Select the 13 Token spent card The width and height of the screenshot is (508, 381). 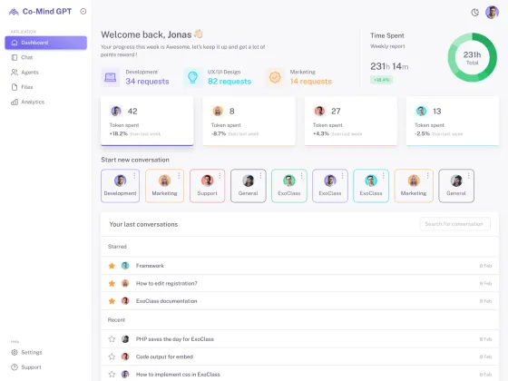click(453, 122)
